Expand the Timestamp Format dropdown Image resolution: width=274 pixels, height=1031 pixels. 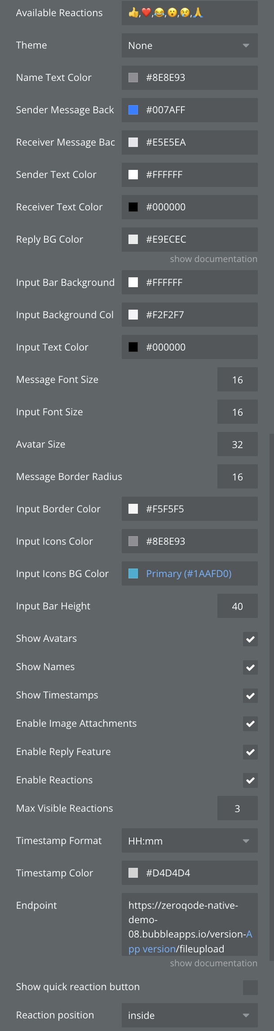190,841
